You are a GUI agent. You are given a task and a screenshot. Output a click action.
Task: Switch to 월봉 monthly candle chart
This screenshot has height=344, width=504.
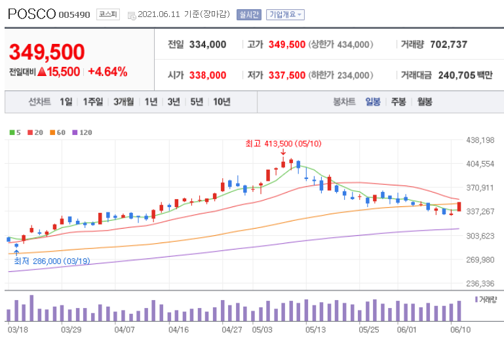click(425, 102)
